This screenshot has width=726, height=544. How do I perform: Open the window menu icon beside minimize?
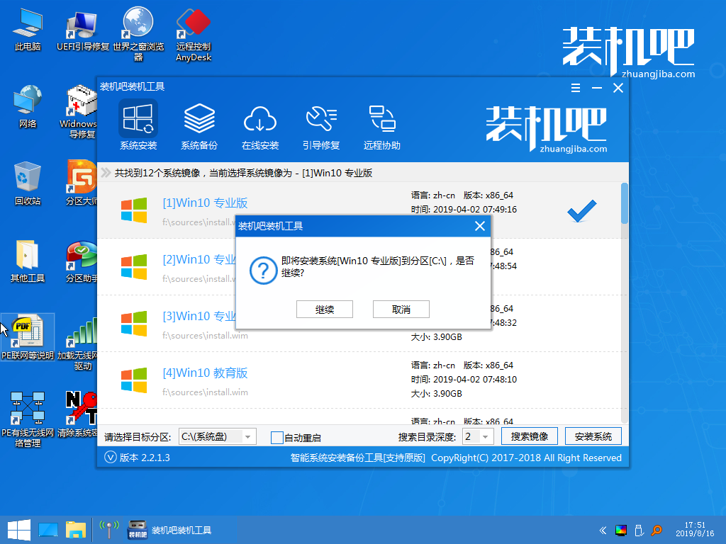[x=574, y=88]
